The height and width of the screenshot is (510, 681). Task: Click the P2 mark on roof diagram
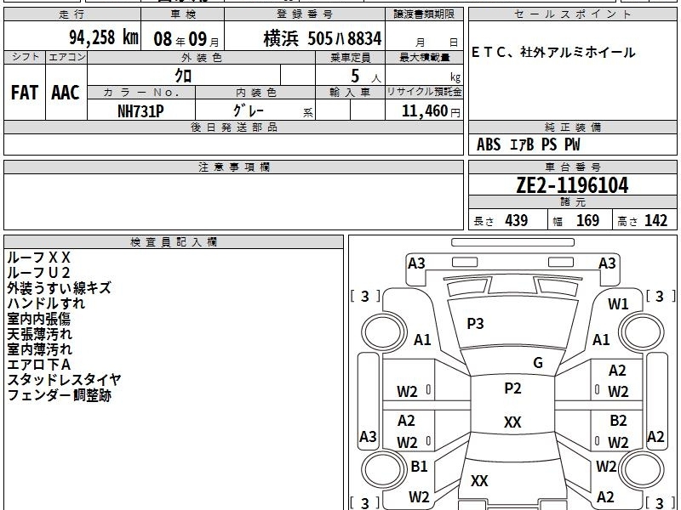pos(512,388)
